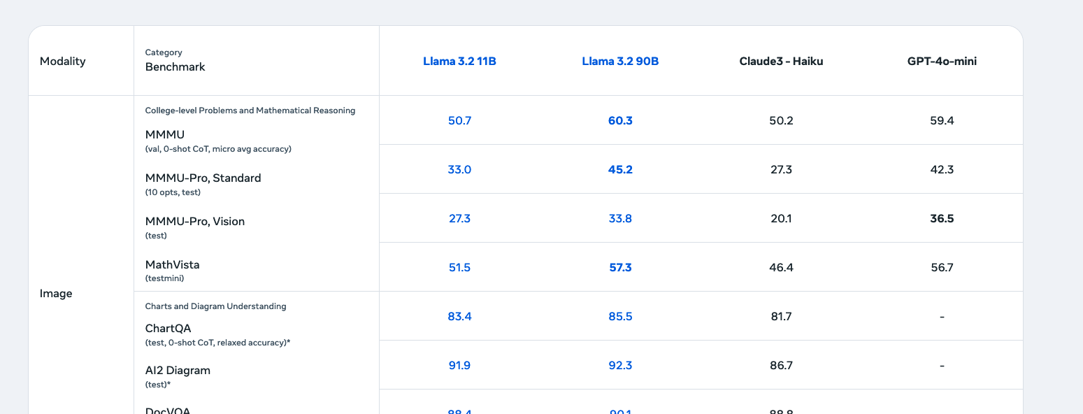Click Llama 90B MMMU-Pro Vision score 33.8

[x=620, y=218]
